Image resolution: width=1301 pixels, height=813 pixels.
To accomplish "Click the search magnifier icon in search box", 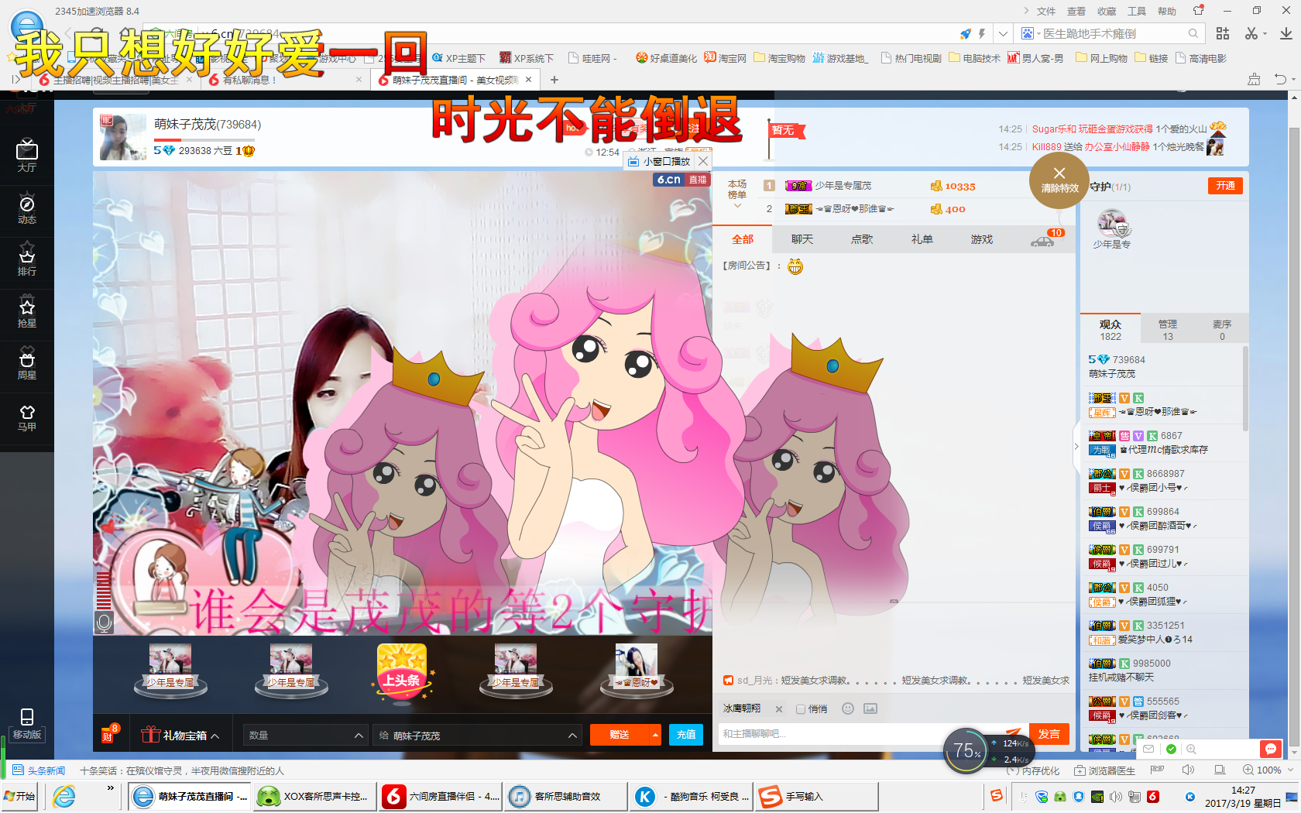I will (1193, 33).
